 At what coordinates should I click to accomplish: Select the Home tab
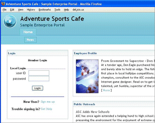28,32
